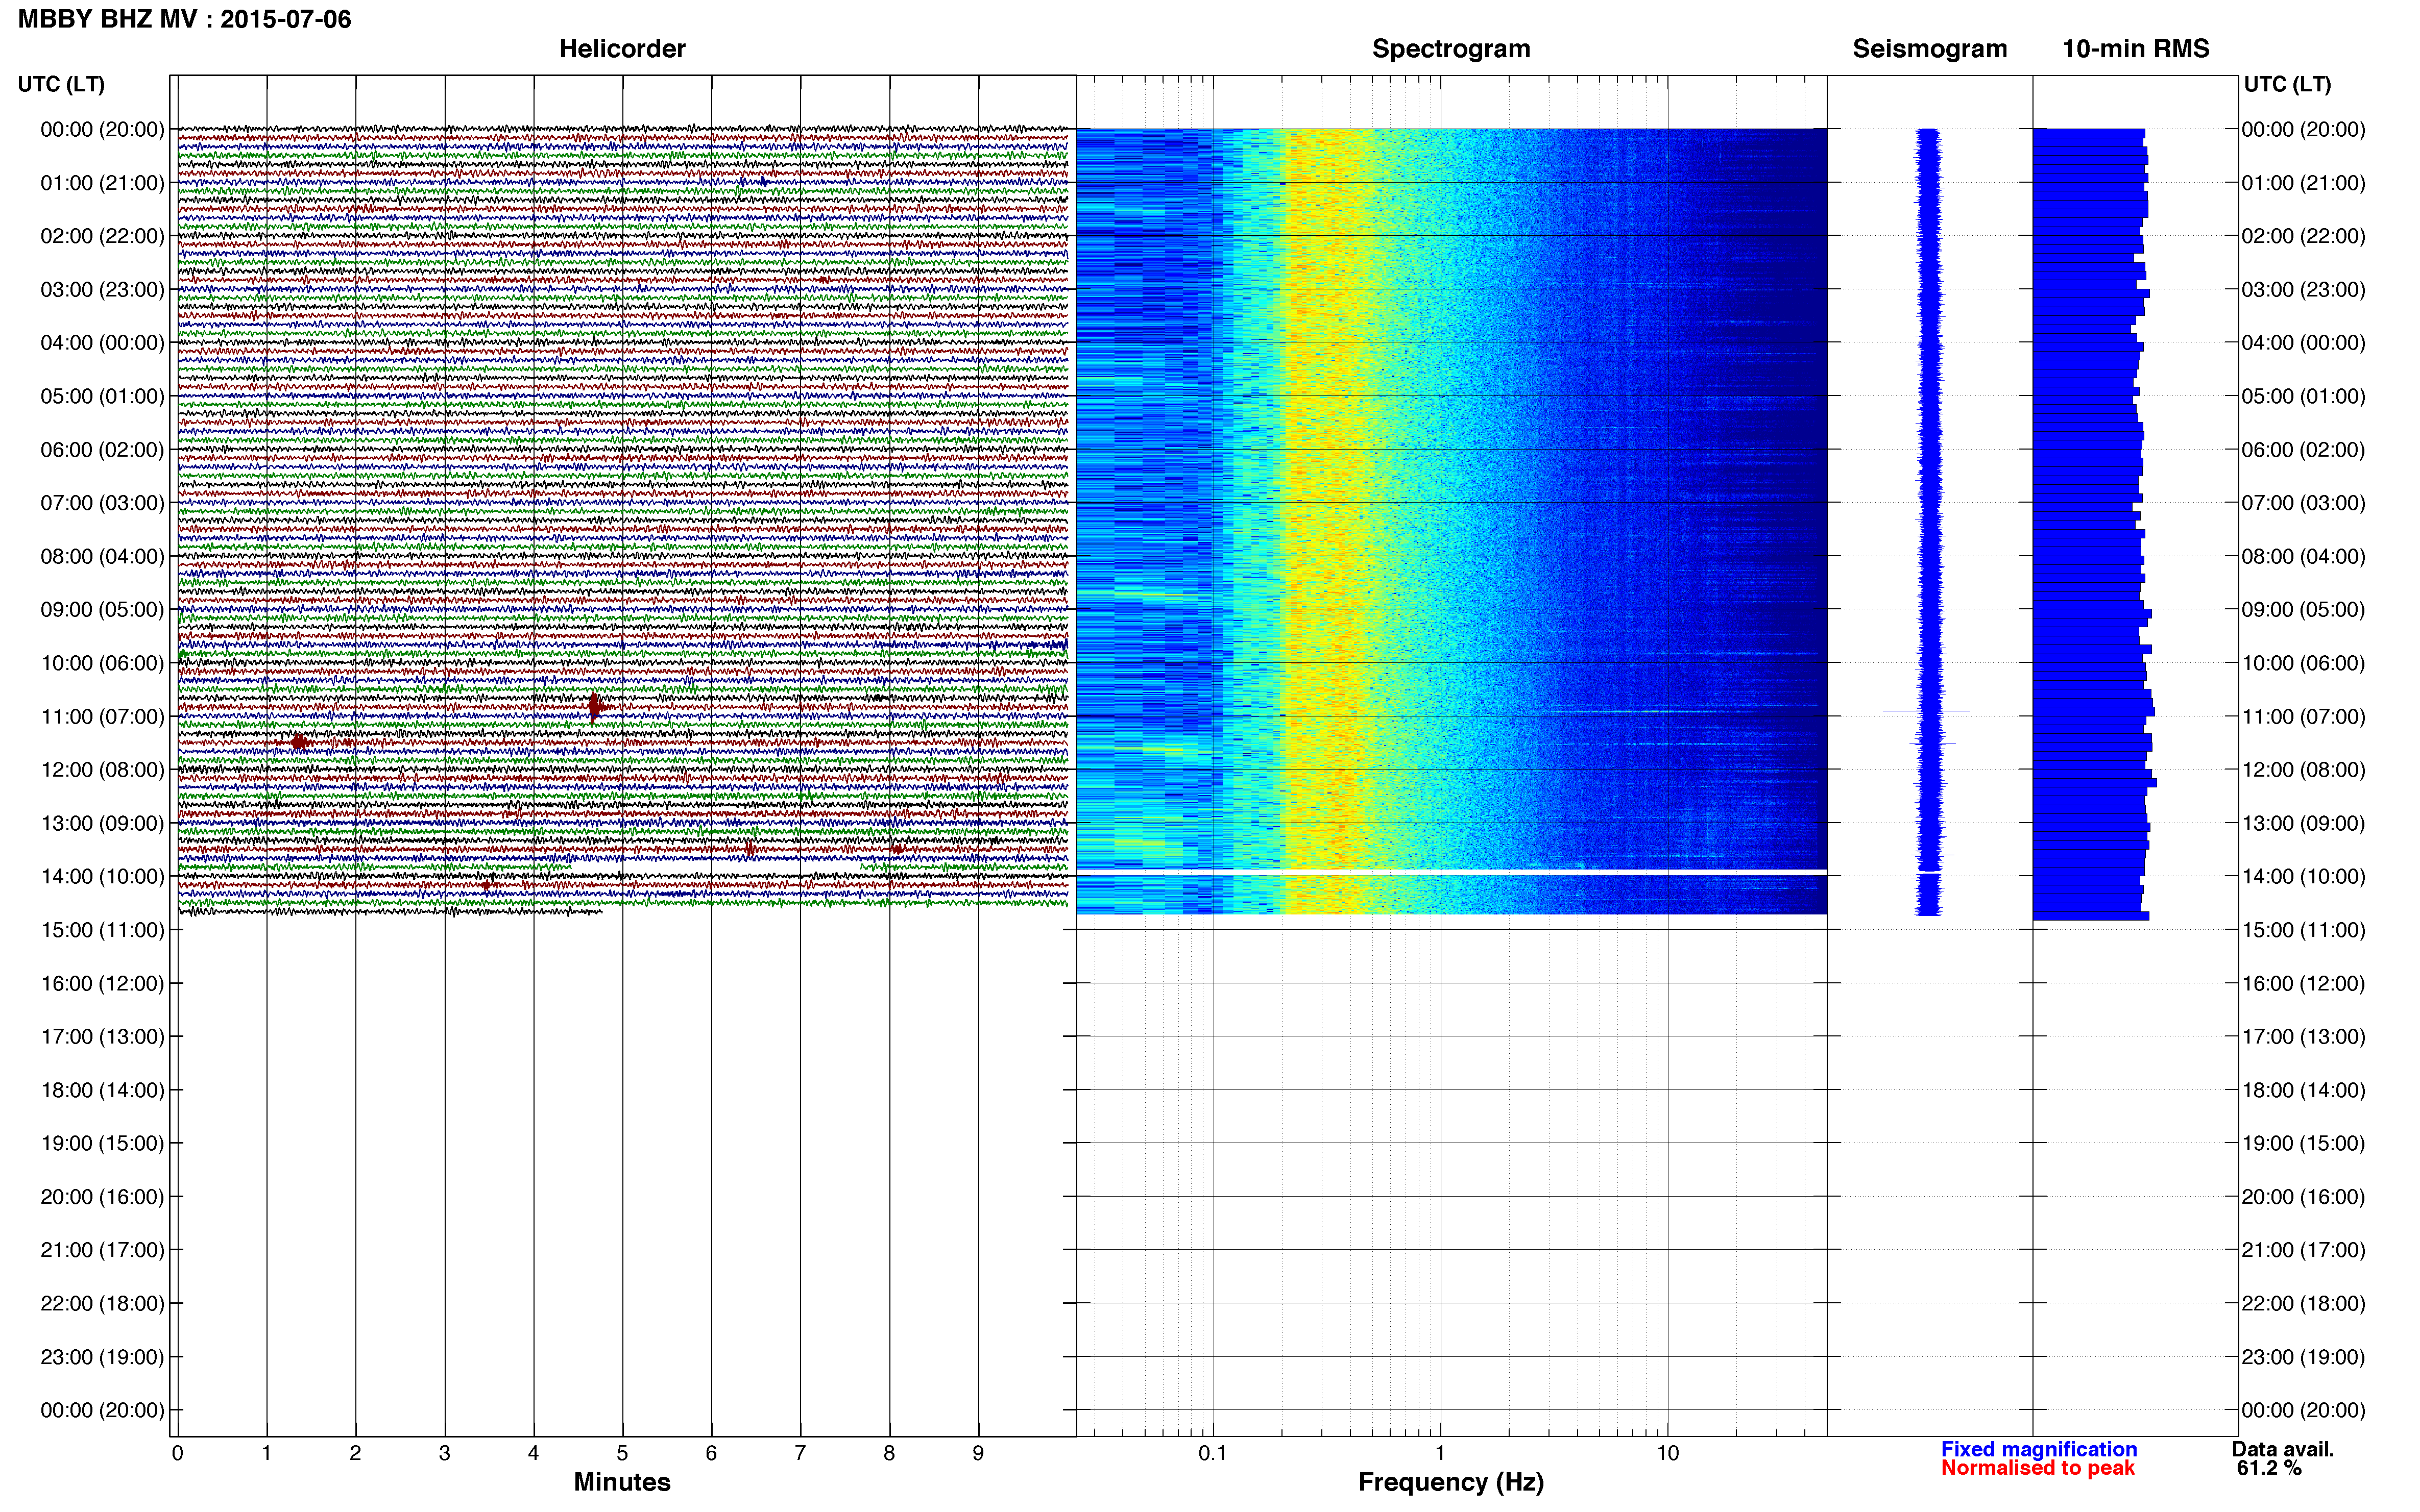Click the Helicorder-side "15:00 (11:00)" time label
The height and width of the screenshot is (1512, 2420).
pos(102,930)
